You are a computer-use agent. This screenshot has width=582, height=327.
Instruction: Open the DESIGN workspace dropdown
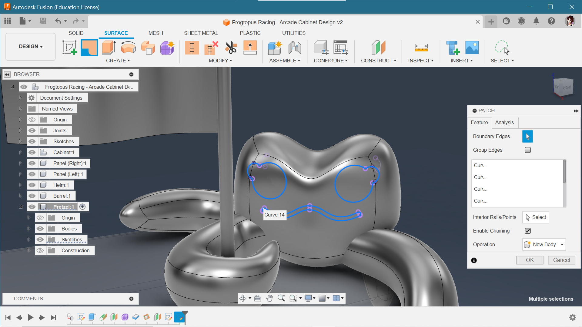coord(31,46)
